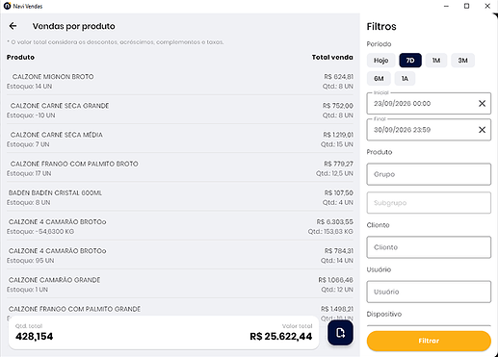Open the BADEN BADEN CRISTAL 600ML row
This screenshot has width=498, height=357.
pos(180,197)
